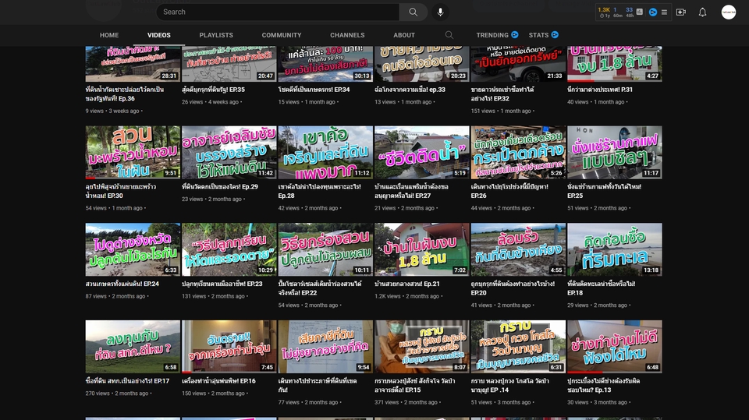Switch to the Home tab
This screenshot has width=749, height=420.
pos(109,35)
